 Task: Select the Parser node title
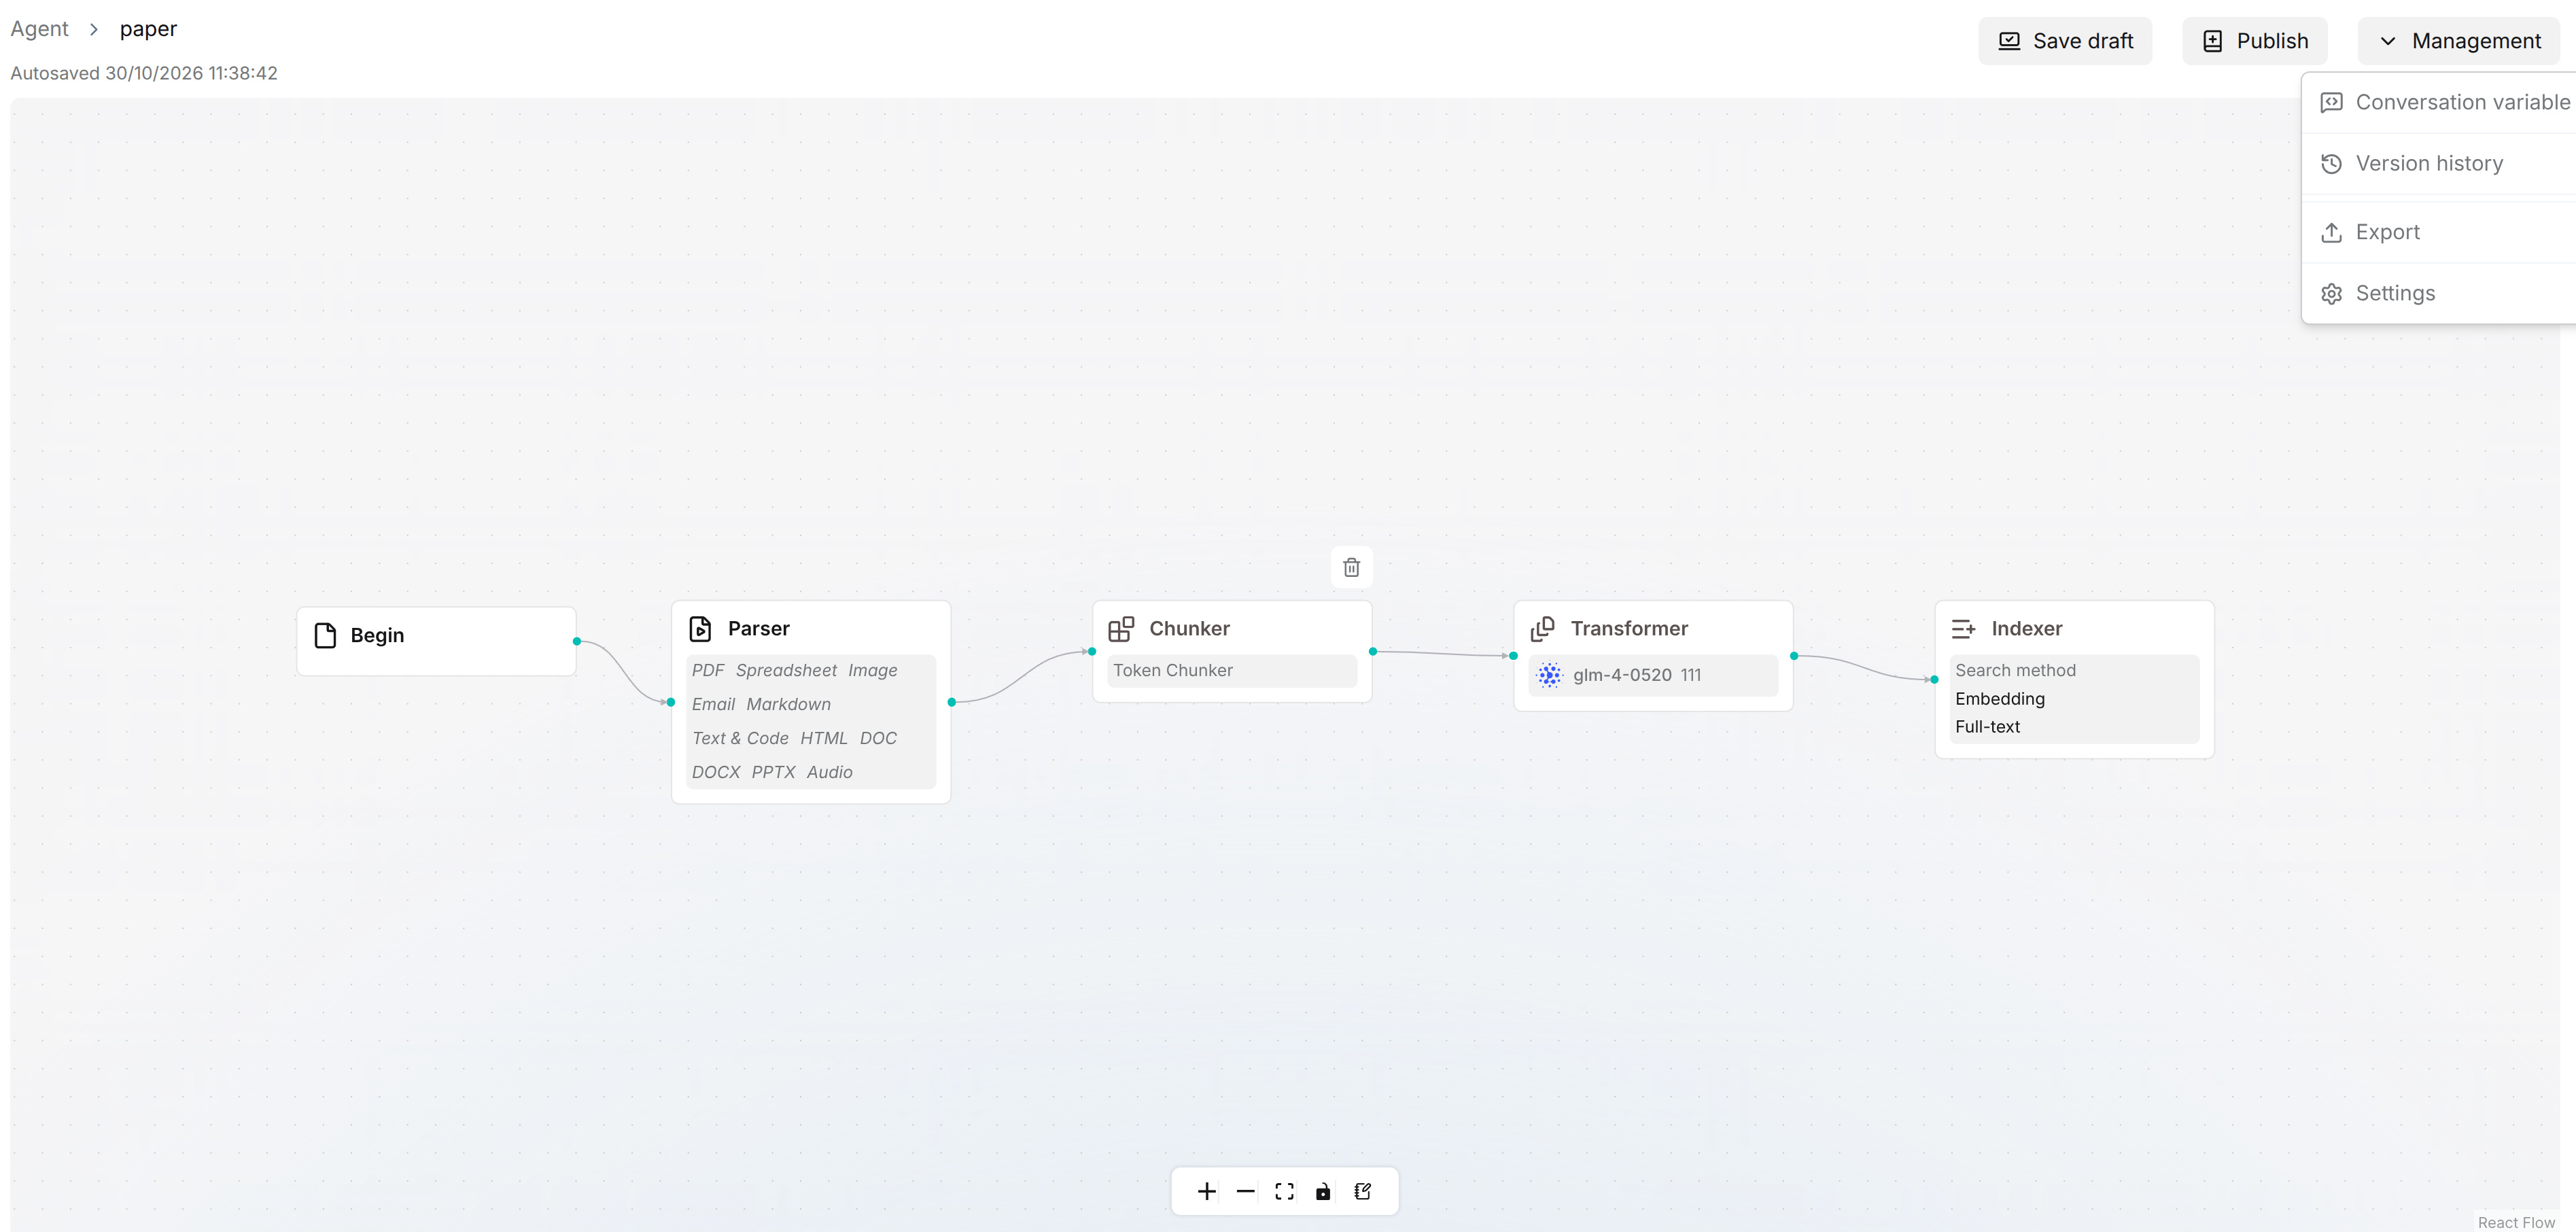pos(758,628)
